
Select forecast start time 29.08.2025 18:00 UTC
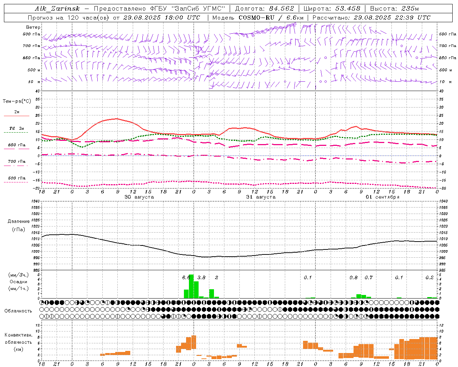click(x=162, y=18)
